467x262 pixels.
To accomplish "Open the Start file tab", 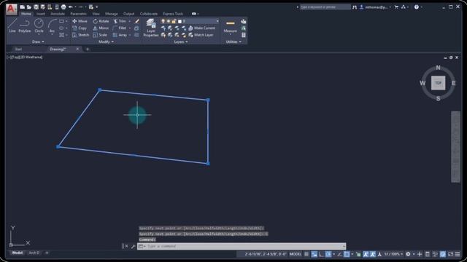I will pyautogui.click(x=18, y=49).
